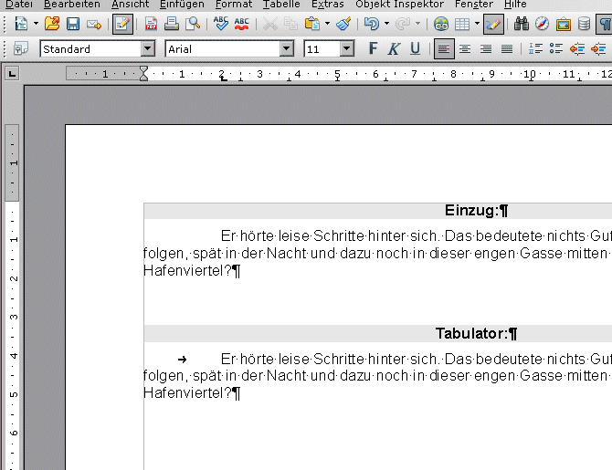
Task: Open the print preview (Seitenansicht) icon
Action: 193,24
